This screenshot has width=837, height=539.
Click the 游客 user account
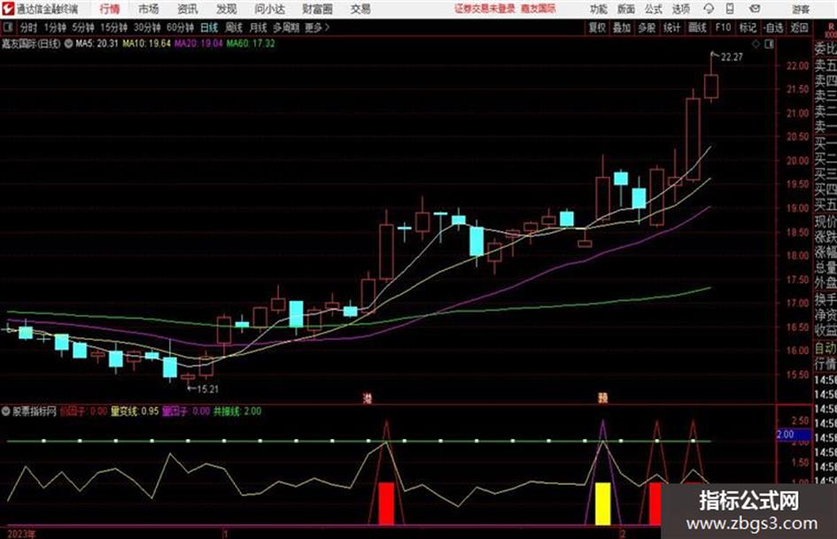800,9
